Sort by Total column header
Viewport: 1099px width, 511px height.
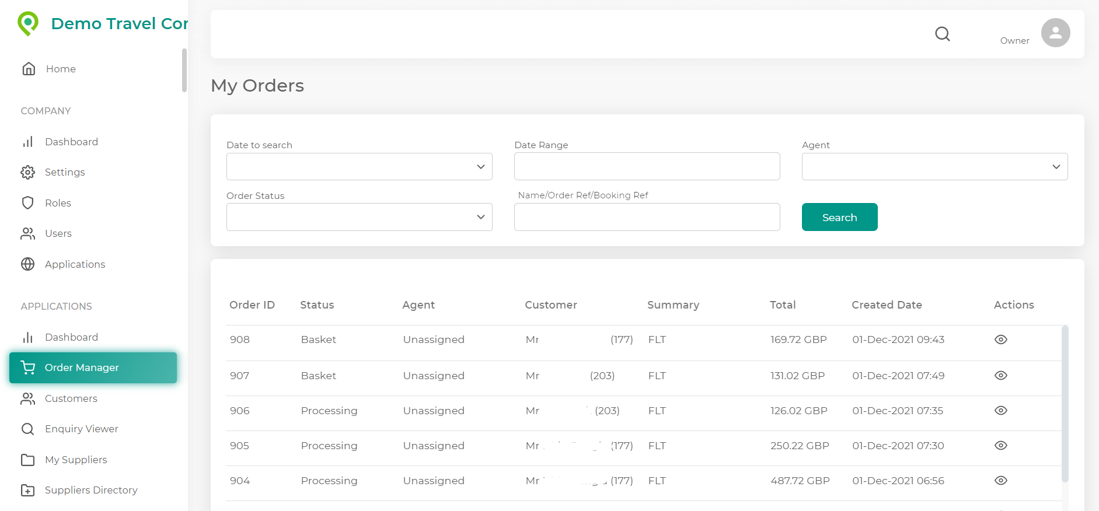click(783, 305)
